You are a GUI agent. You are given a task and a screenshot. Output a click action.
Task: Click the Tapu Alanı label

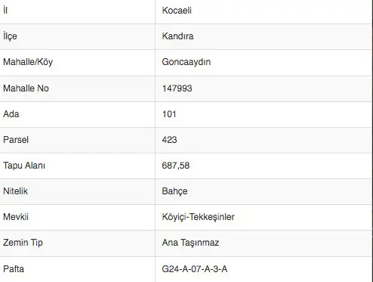[24, 166]
